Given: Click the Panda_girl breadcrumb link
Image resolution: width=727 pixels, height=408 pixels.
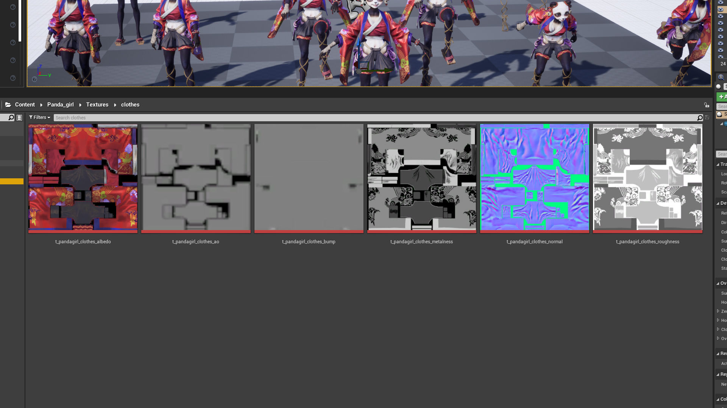Looking at the screenshot, I should pos(60,105).
